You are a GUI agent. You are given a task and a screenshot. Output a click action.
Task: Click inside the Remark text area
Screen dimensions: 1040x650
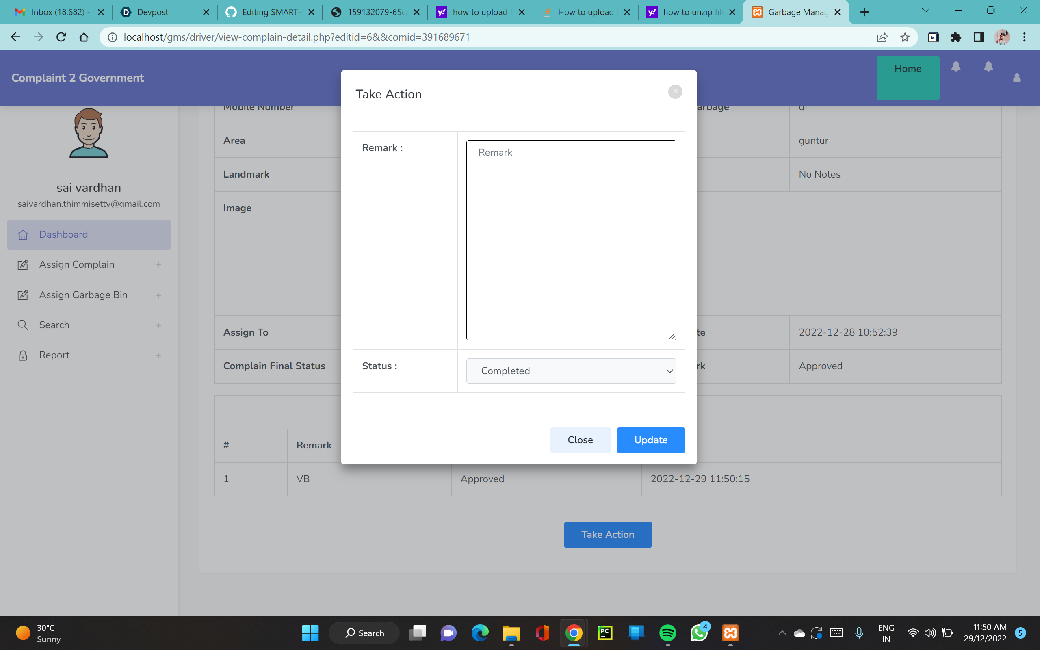(571, 240)
